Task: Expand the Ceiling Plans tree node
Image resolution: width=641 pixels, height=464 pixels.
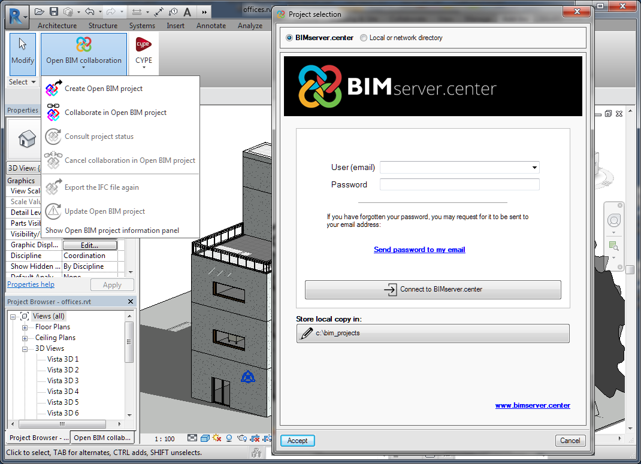Action: coord(25,338)
